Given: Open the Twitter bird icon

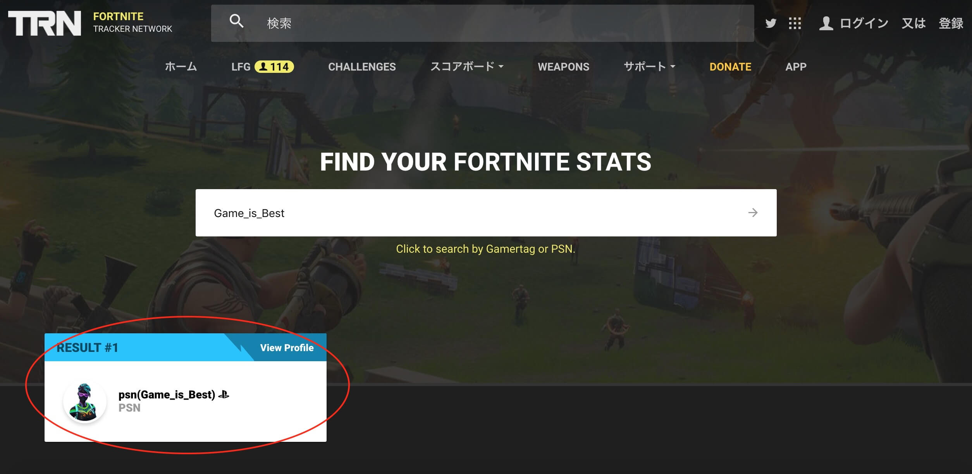Looking at the screenshot, I should pyautogui.click(x=771, y=23).
